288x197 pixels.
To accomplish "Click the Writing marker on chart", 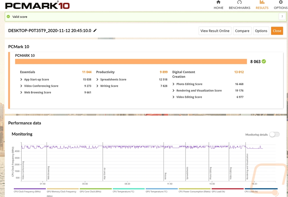I will 165,176.
